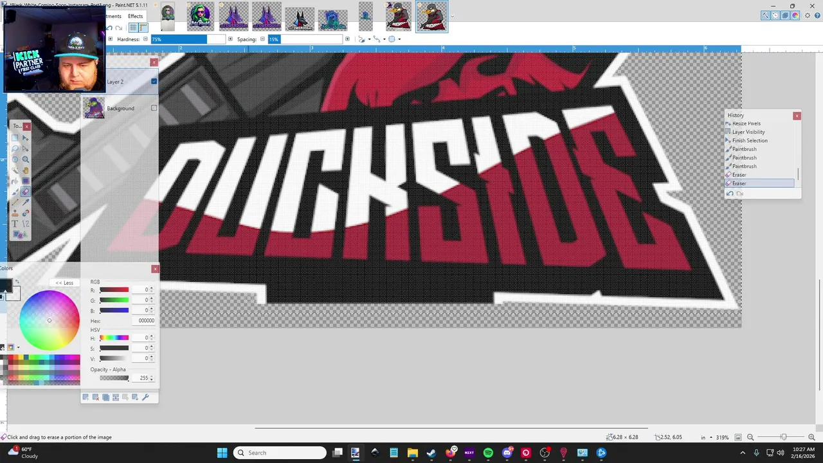Image resolution: width=823 pixels, height=463 pixels.
Task: Select the Eraser tool in toolbox
Action: pos(26,192)
